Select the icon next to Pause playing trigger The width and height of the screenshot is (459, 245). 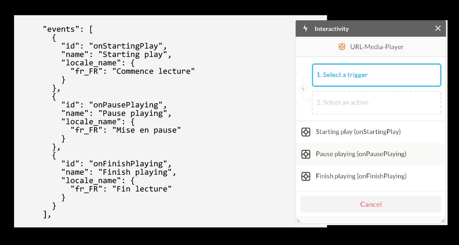coord(306,154)
